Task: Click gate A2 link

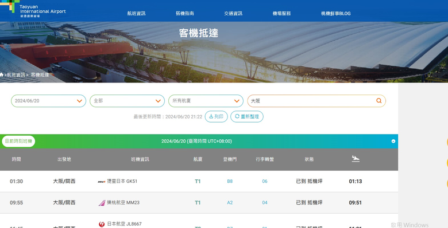Action: (230, 203)
